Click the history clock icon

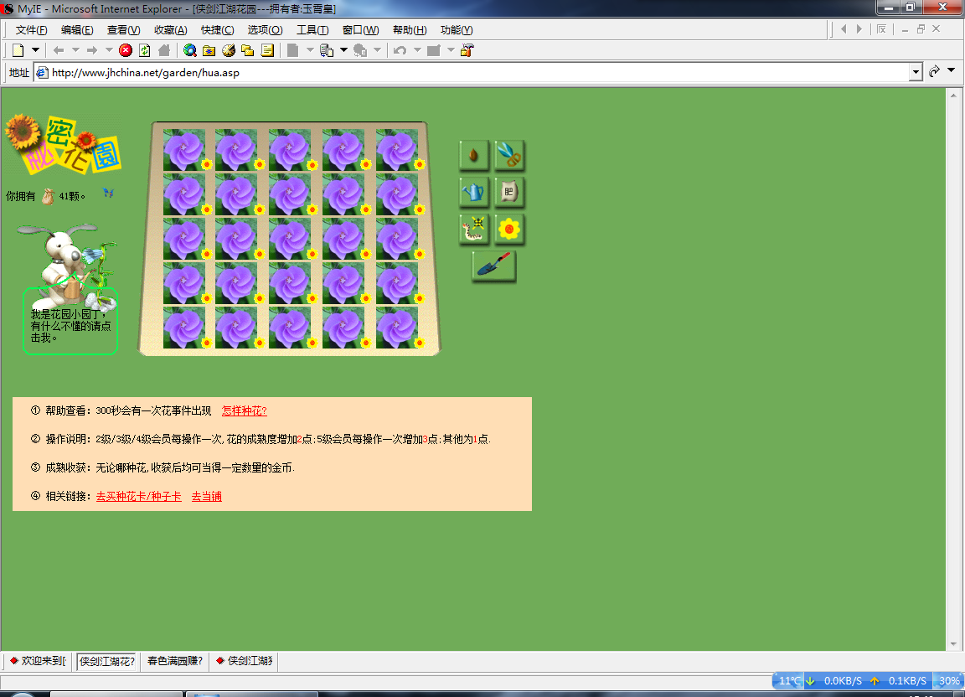pos(229,50)
